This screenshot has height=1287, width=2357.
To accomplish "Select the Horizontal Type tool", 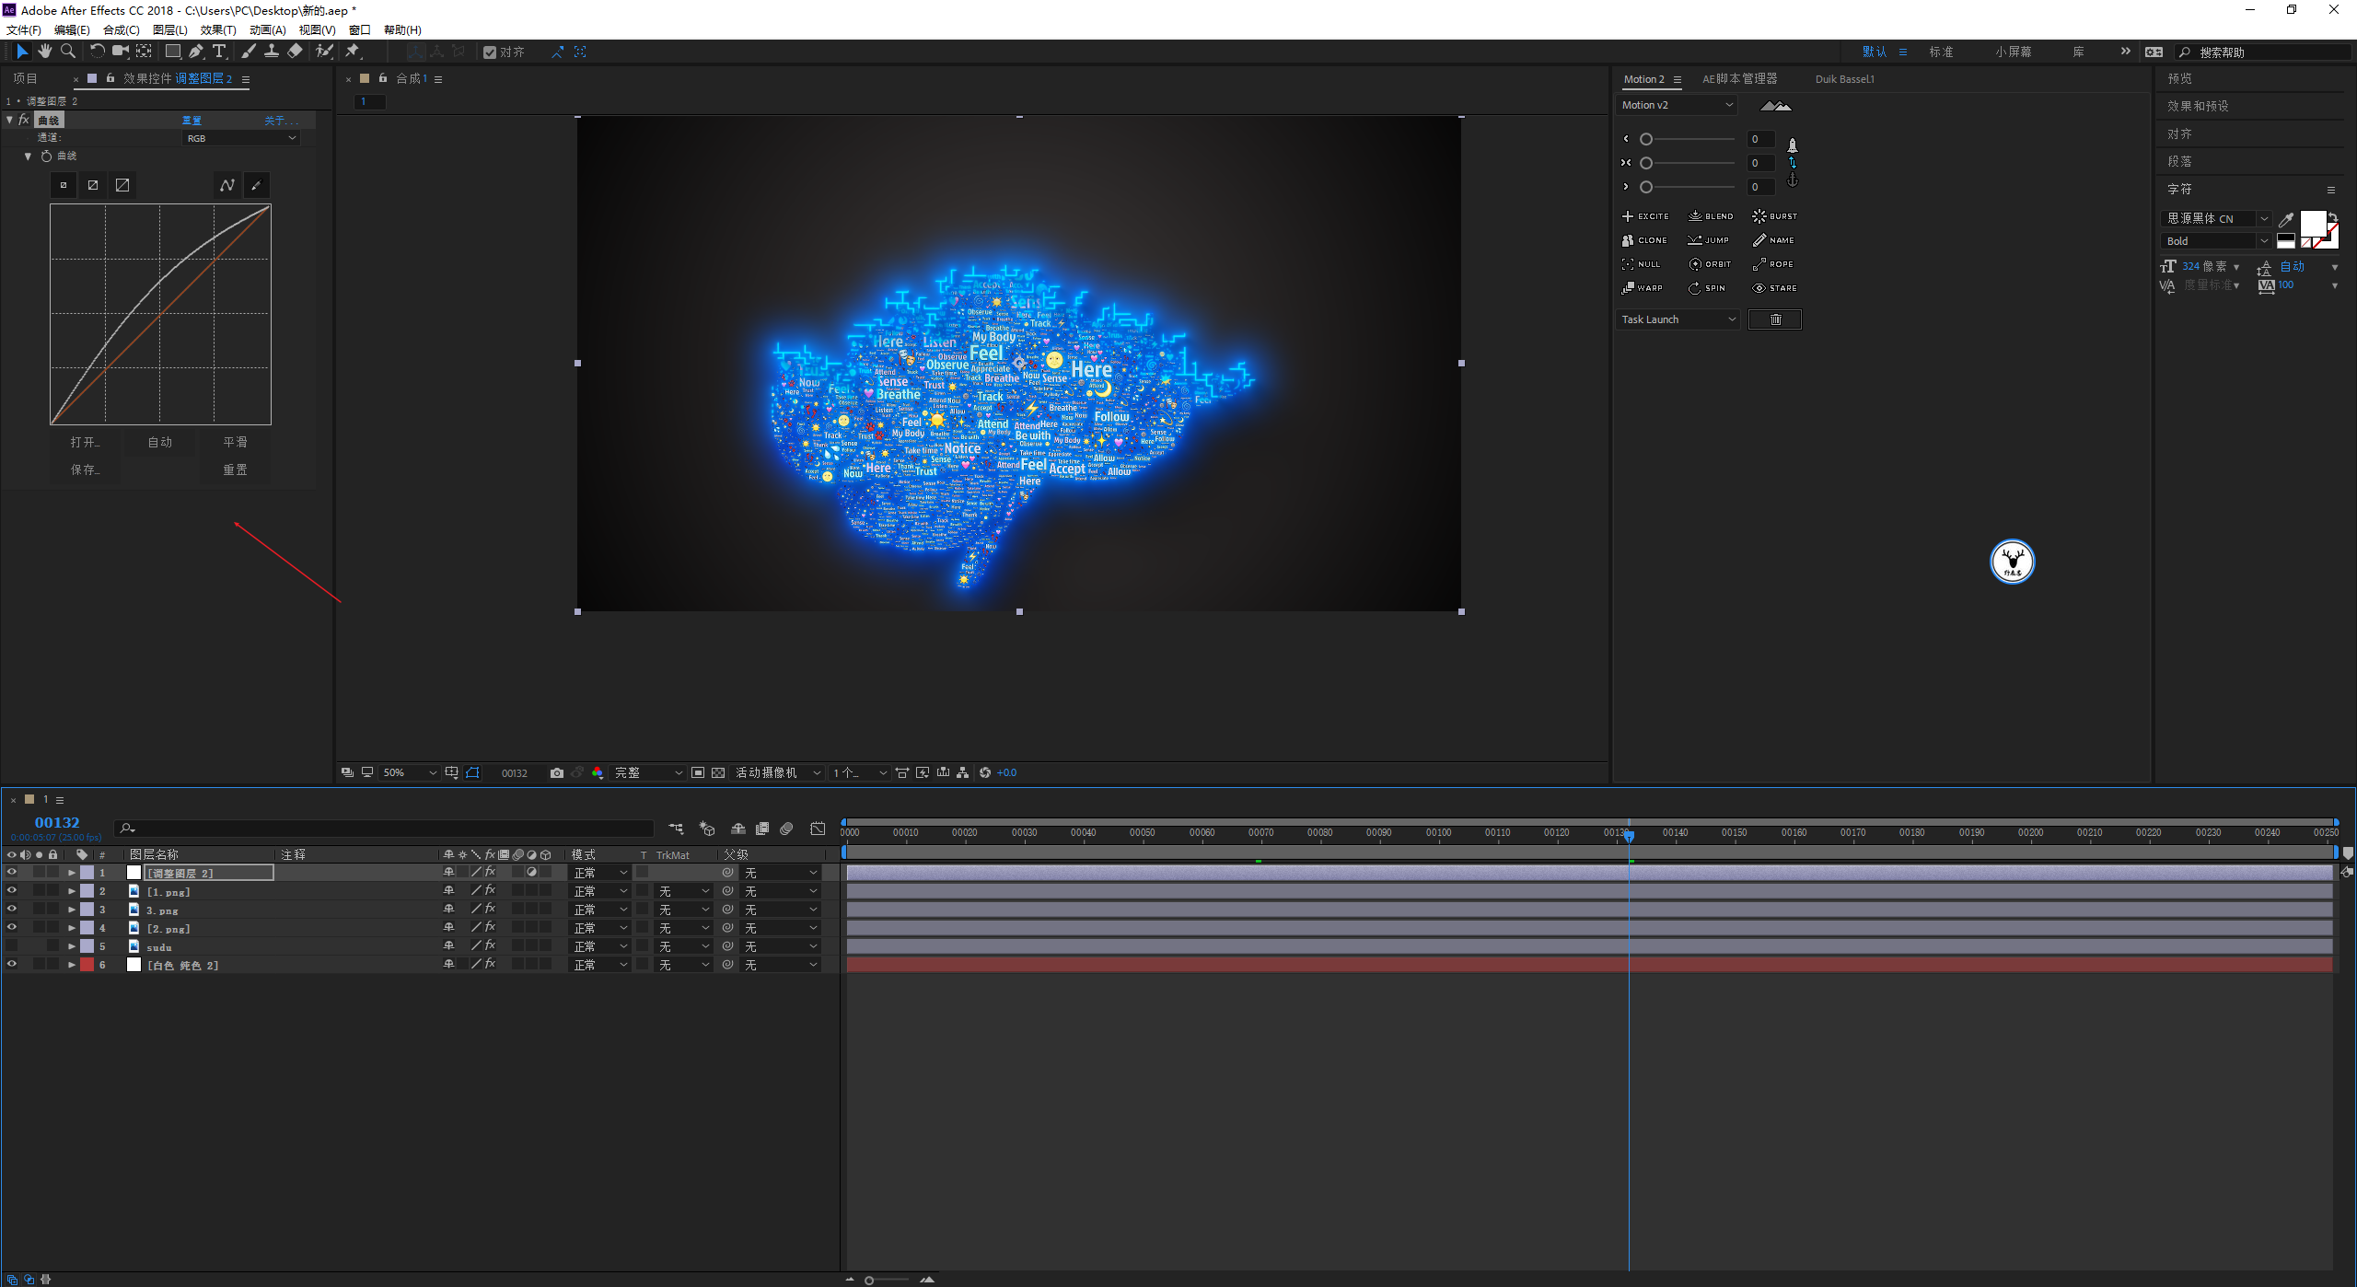I will 219,52.
